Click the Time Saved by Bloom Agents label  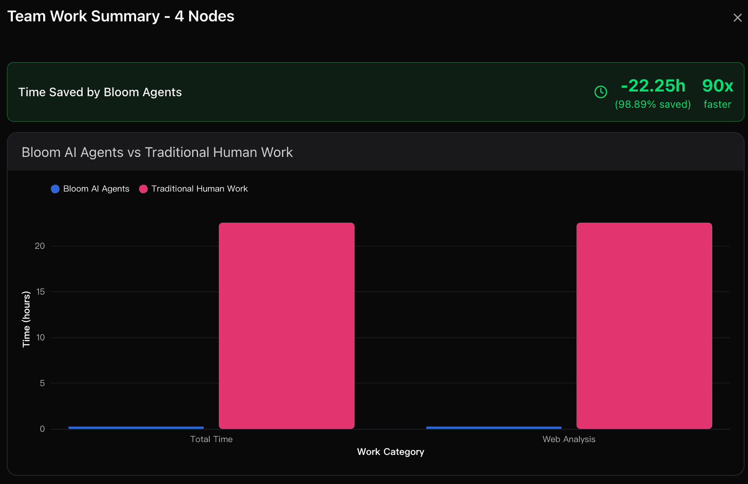[x=100, y=92]
